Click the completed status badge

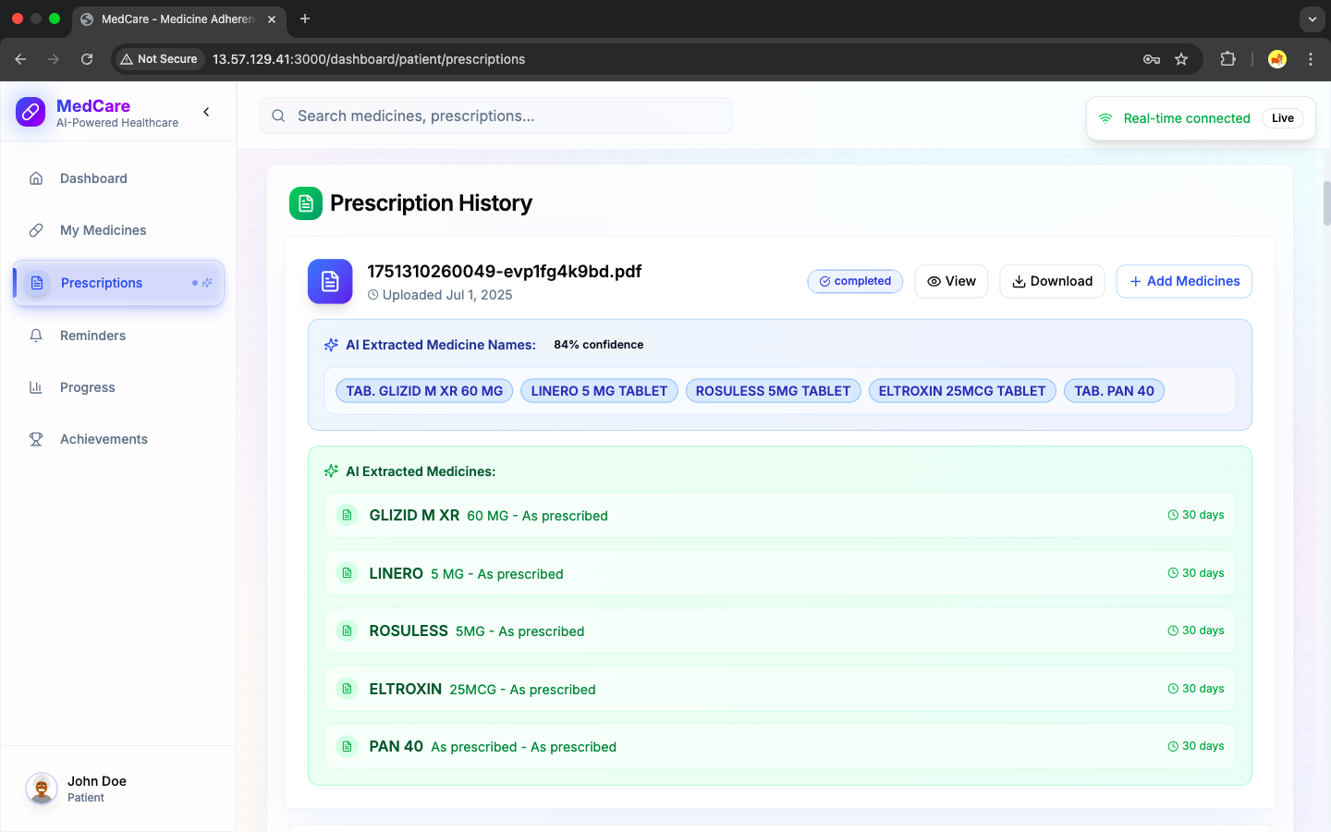(855, 281)
